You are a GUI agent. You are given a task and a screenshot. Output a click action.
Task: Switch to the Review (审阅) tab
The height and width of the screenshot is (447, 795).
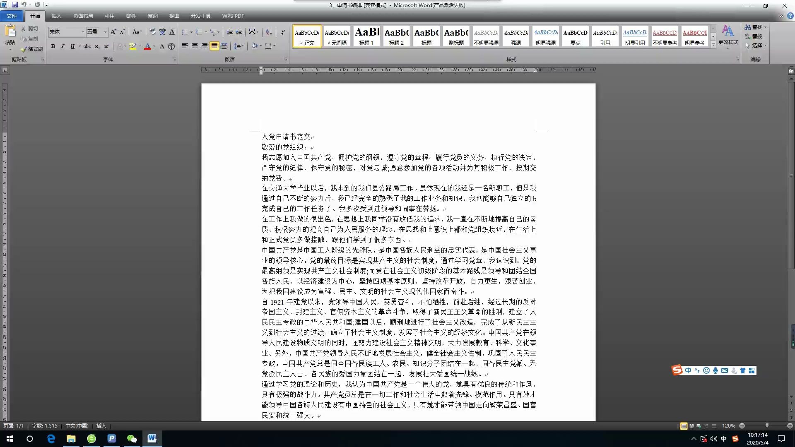pyautogui.click(x=152, y=16)
